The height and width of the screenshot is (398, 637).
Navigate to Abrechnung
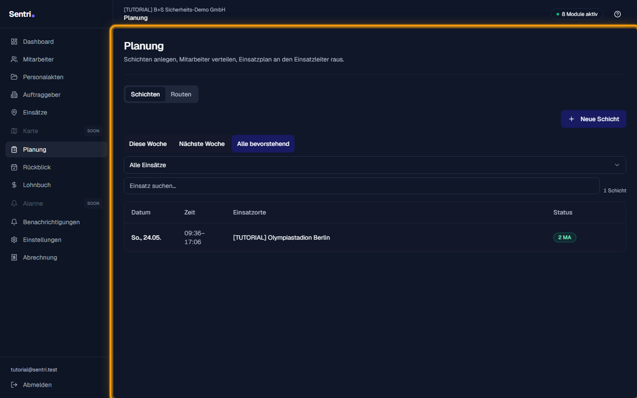(56, 257)
